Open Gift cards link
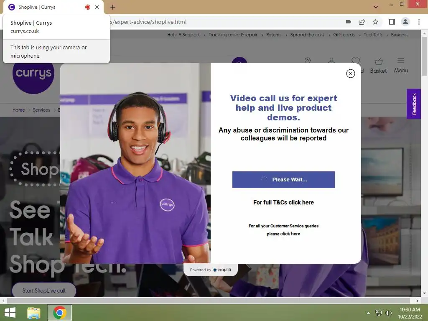 (x=344, y=35)
